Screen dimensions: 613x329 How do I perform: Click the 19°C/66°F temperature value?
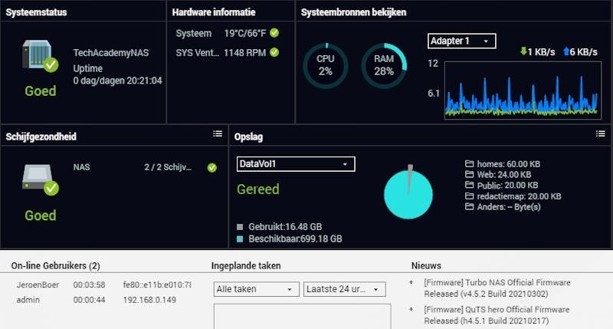coord(245,33)
